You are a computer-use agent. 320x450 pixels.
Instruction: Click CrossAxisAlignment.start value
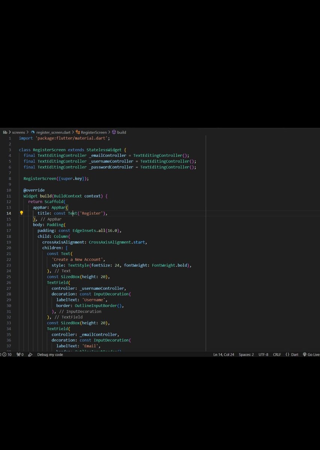click(x=117, y=242)
